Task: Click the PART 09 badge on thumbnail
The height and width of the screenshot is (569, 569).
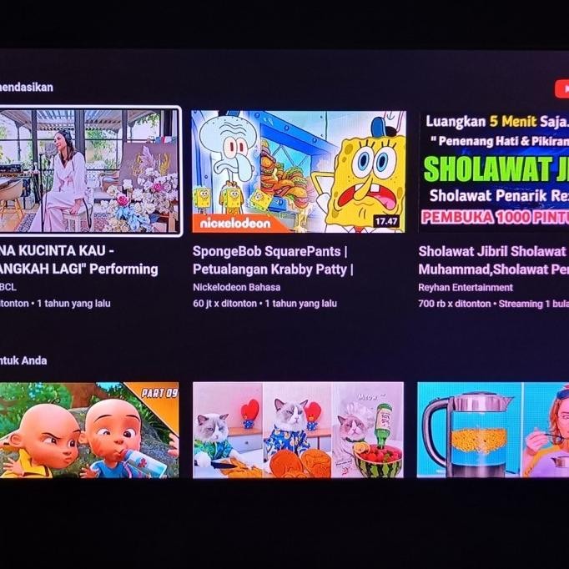Action: pos(159,393)
